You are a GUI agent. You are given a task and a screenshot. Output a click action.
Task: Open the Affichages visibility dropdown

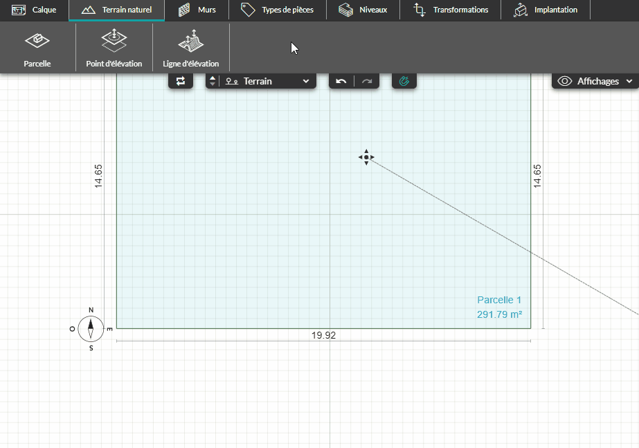[595, 81]
